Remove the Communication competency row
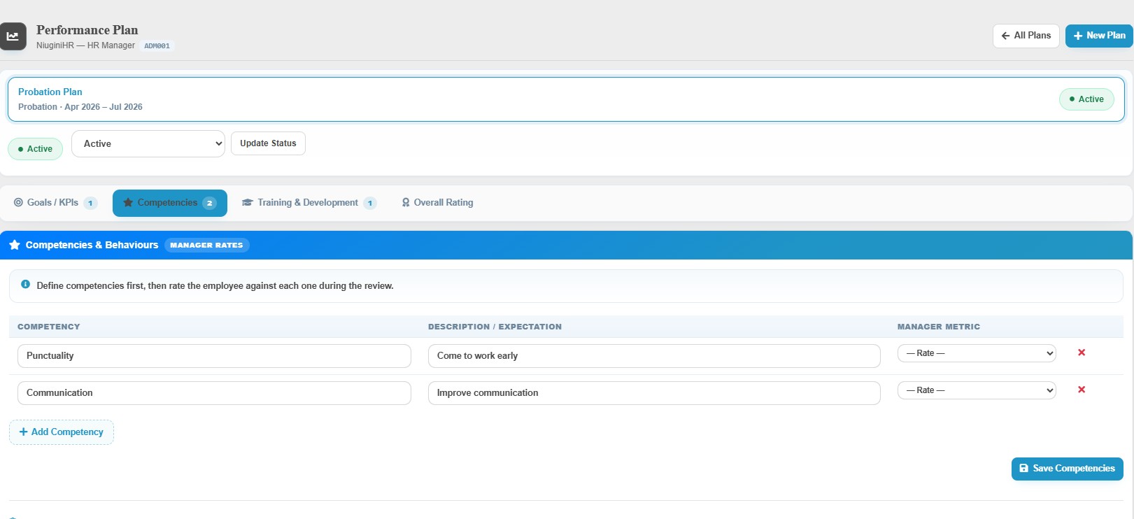The height and width of the screenshot is (519, 1134). pos(1082,390)
